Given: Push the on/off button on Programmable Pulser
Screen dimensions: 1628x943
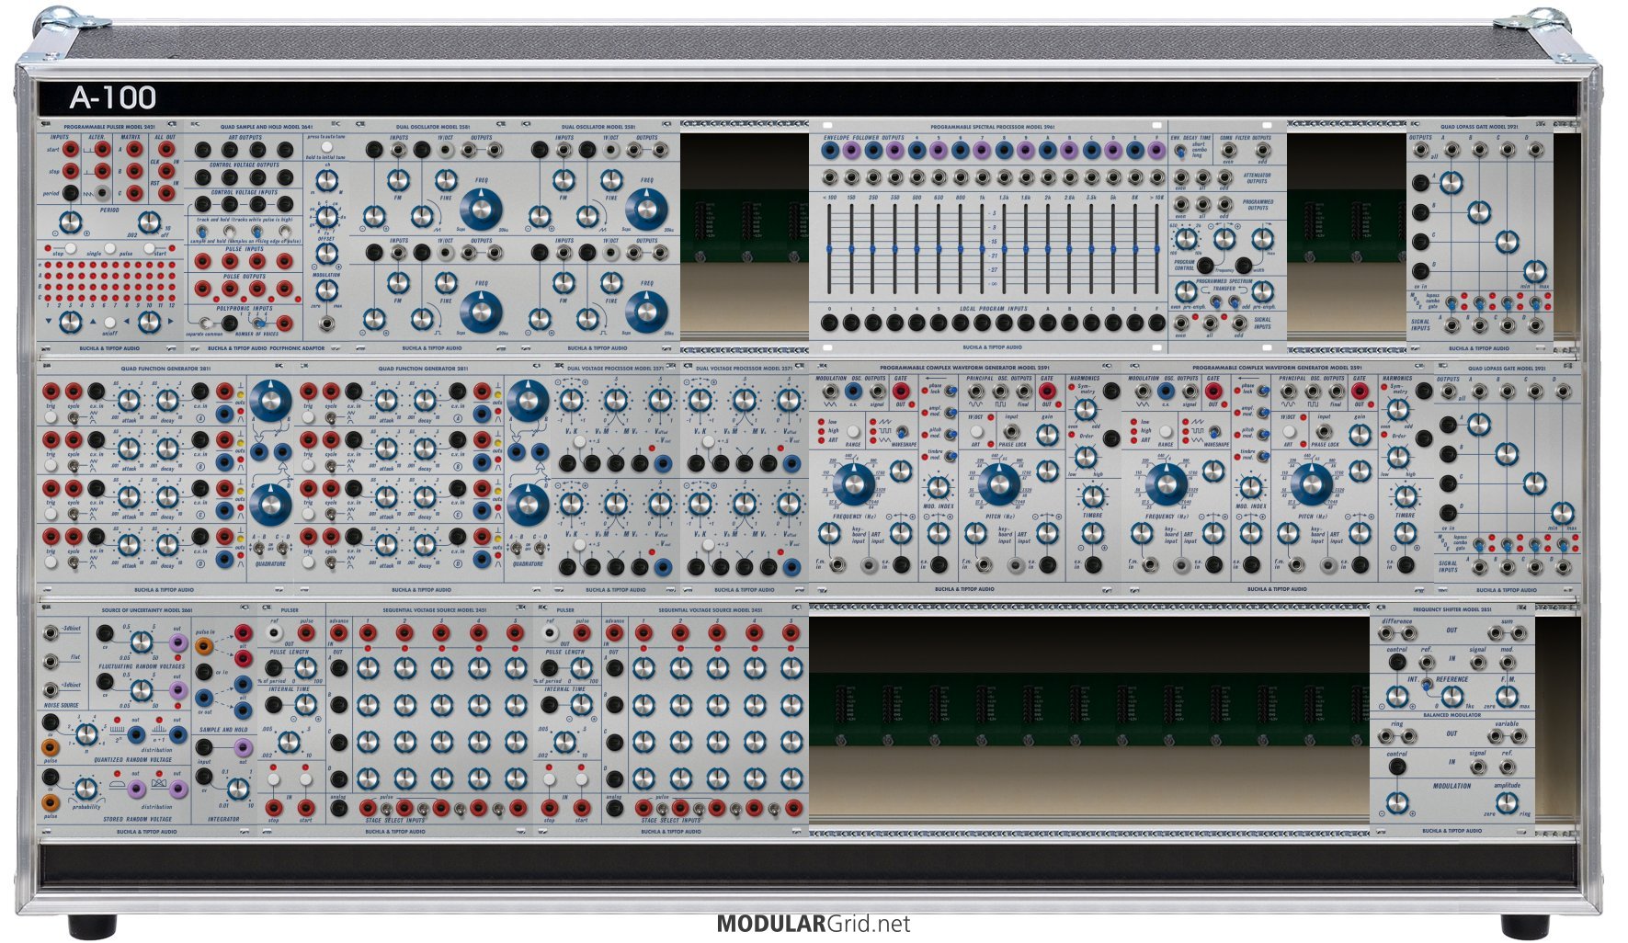Looking at the screenshot, I should click(110, 323).
